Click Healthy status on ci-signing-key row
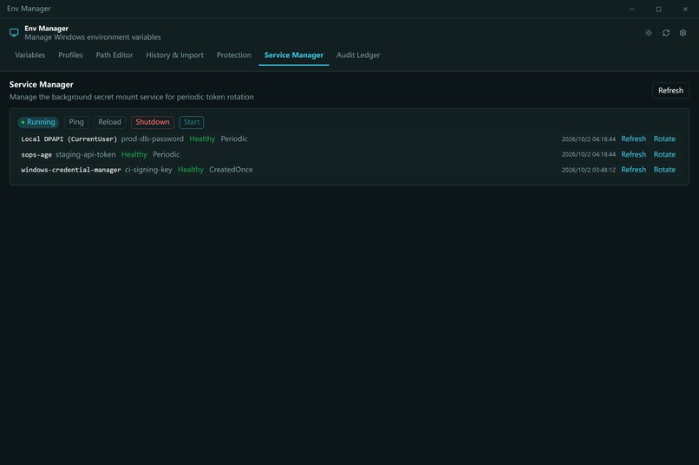 click(190, 170)
